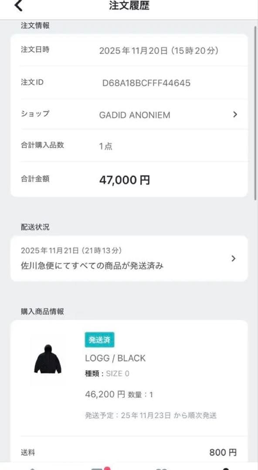Viewport: 258px width, 470px height.
Task: Tap the 47,000円 total amount
Action: pos(125,179)
